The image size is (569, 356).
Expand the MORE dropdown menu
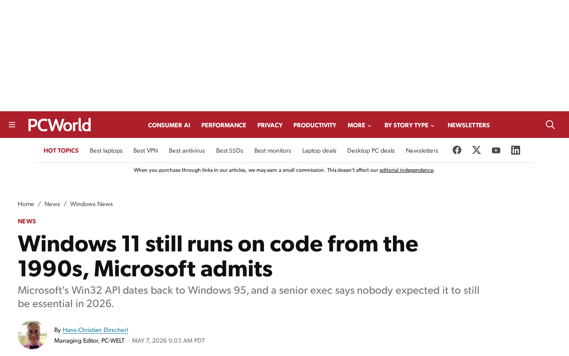click(x=360, y=125)
